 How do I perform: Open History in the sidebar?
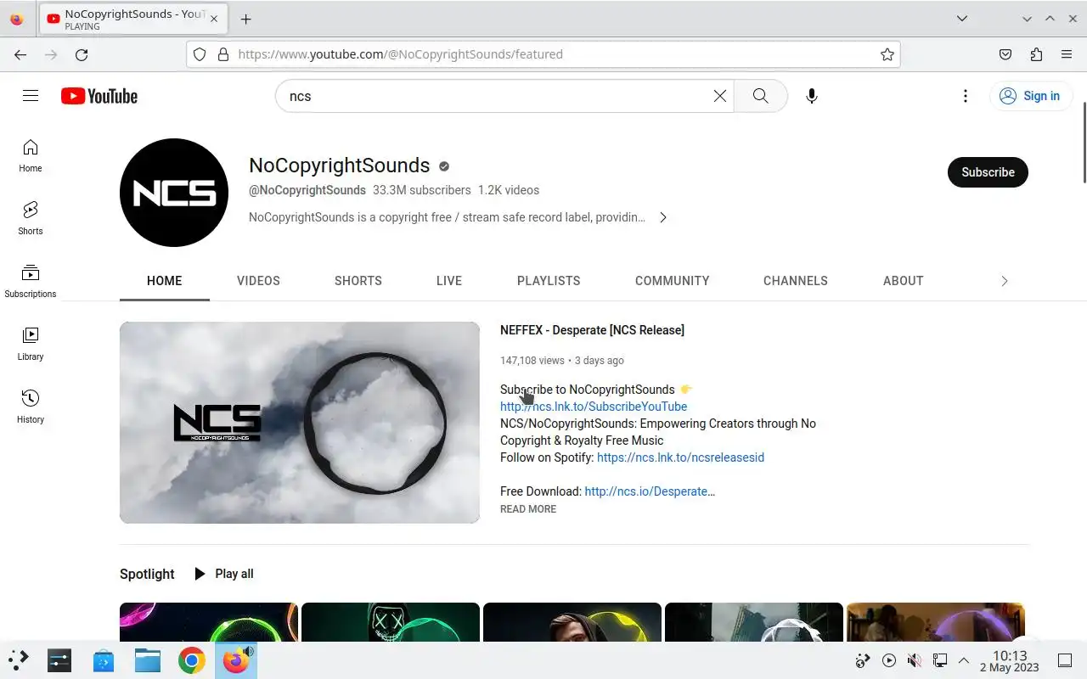click(x=31, y=407)
